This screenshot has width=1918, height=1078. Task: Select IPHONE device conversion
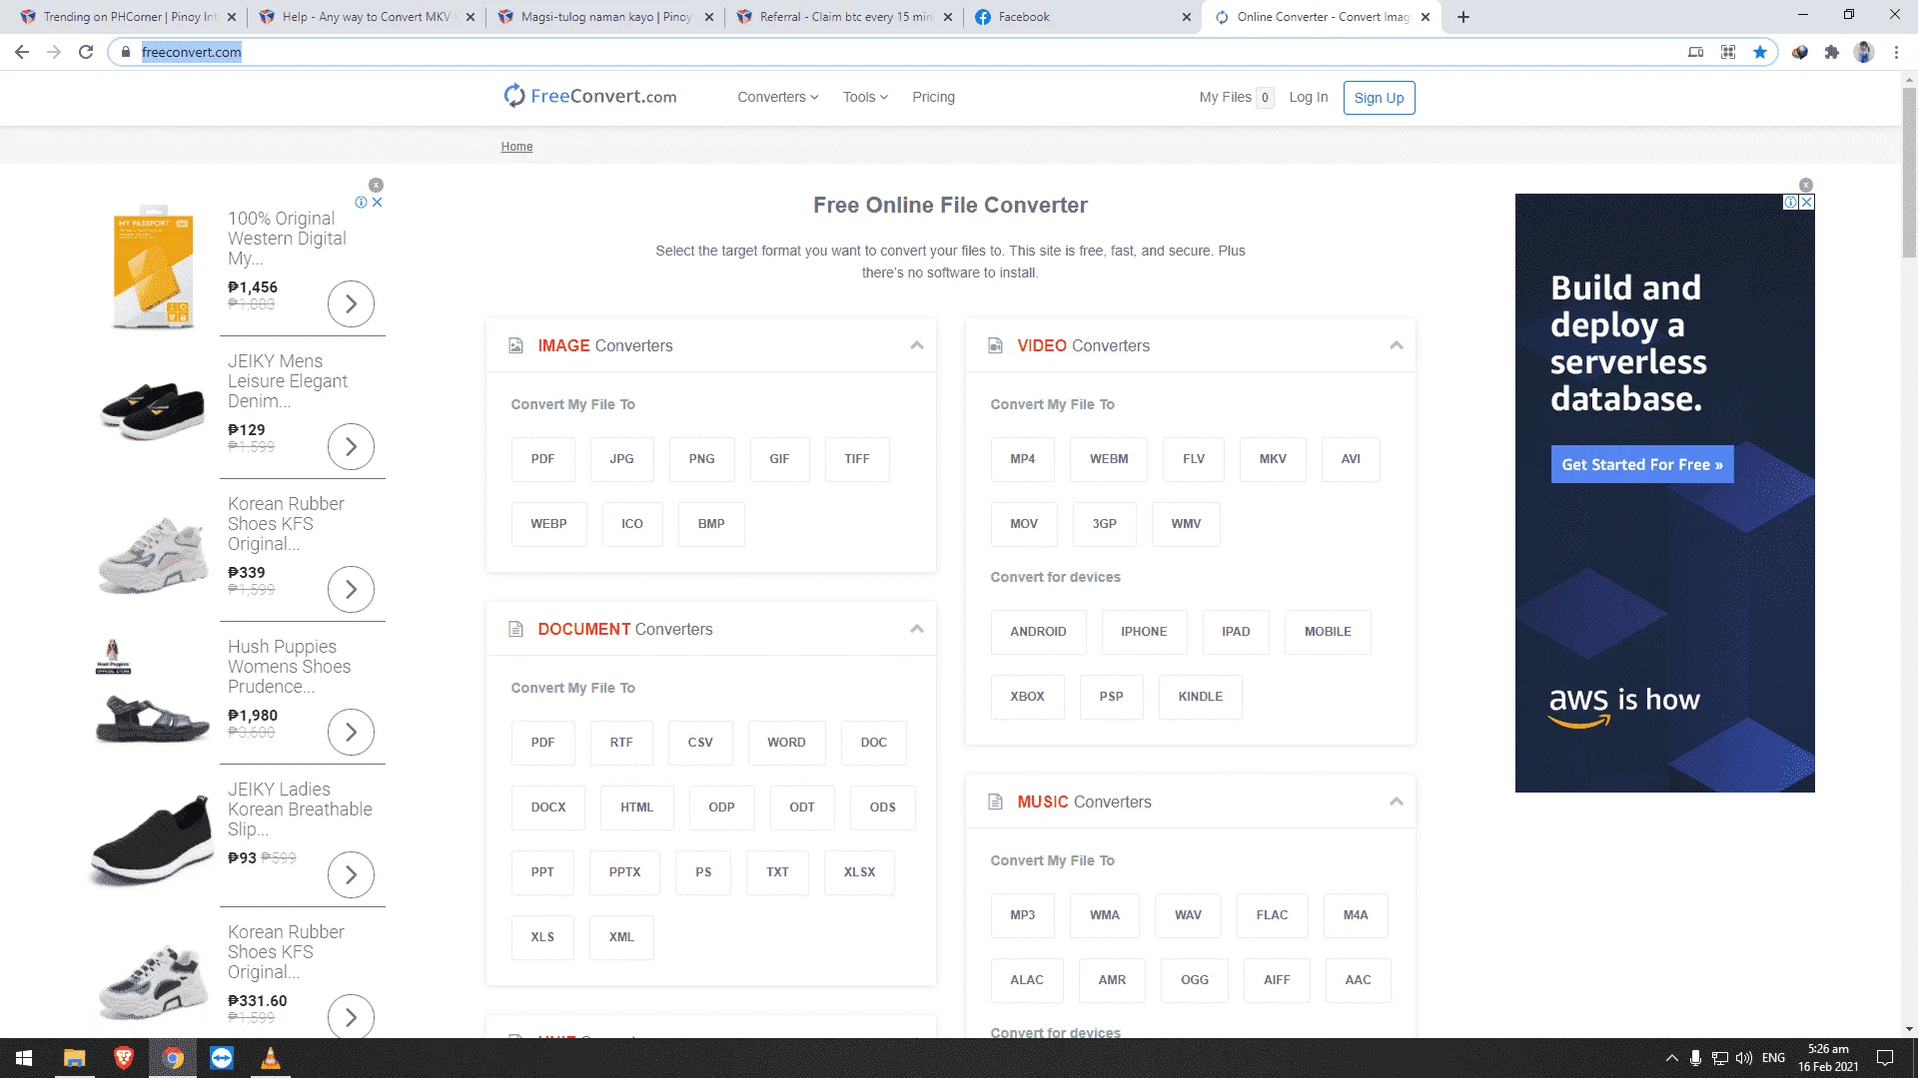click(1144, 632)
